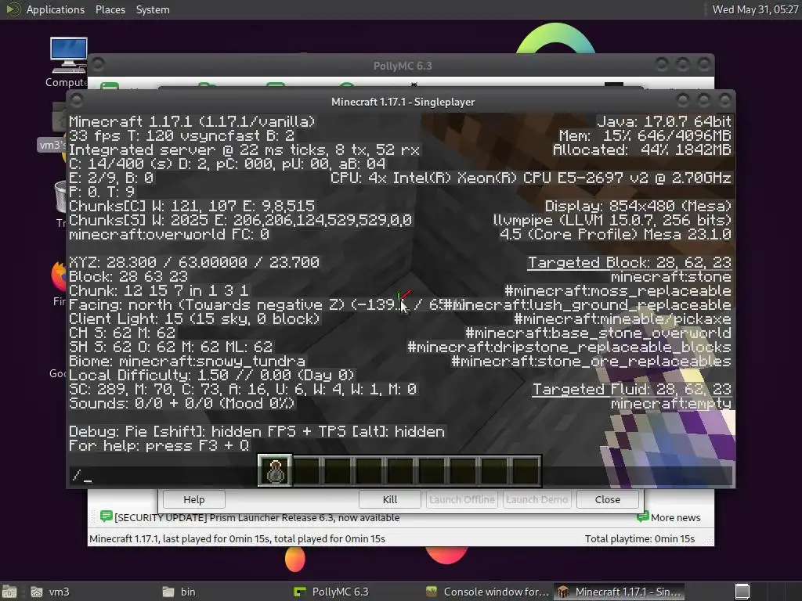
Task: Switch to Minecraft 1.17.1 taskbar entry
Action: tap(619, 592)
